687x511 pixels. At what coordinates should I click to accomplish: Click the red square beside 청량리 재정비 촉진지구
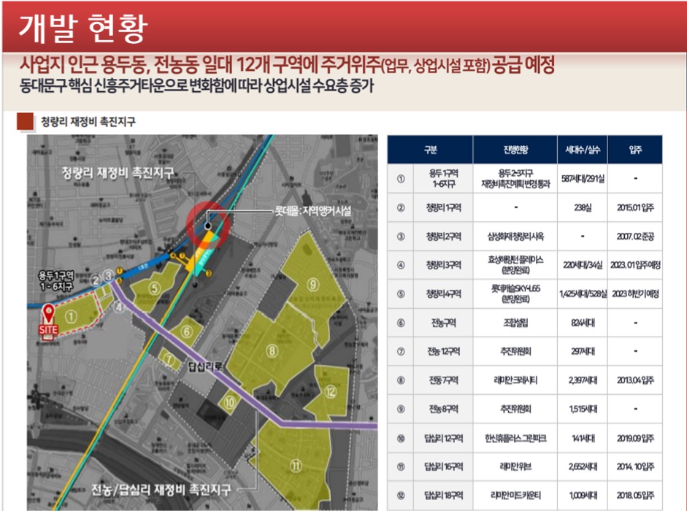pyautogui.click(x=25, y=121)
